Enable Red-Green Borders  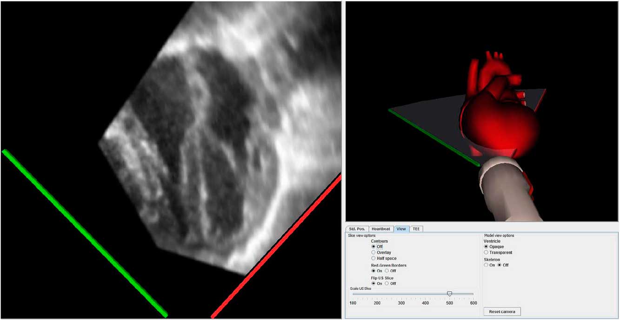373,270
